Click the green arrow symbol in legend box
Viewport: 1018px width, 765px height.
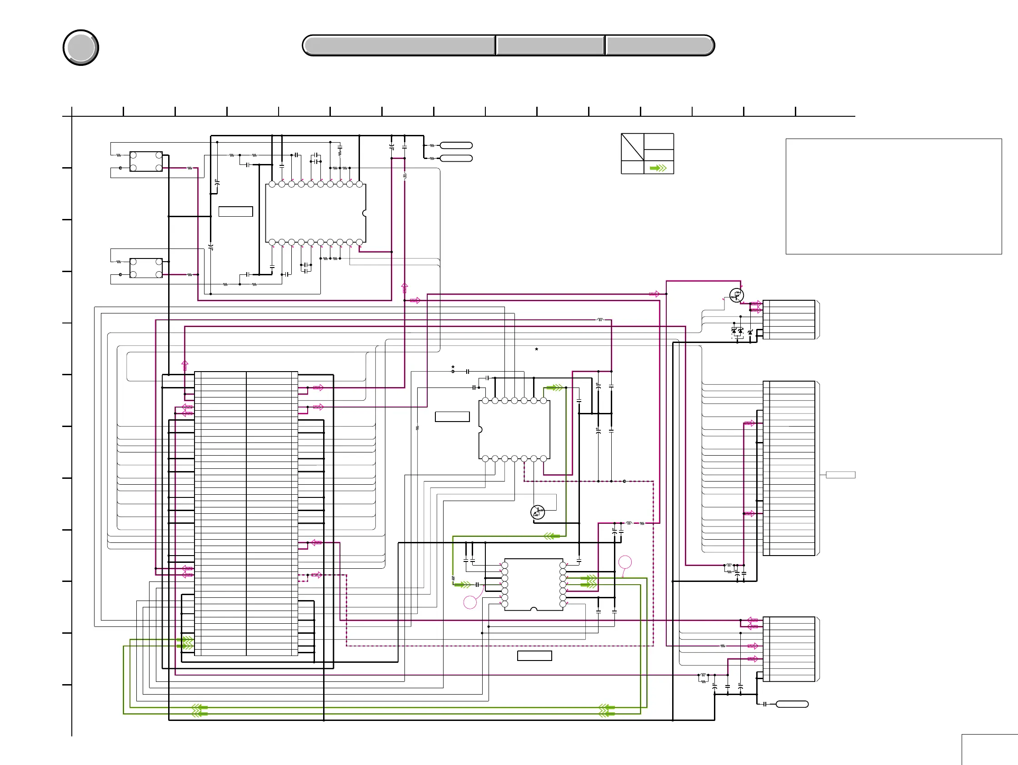[658, 168]
